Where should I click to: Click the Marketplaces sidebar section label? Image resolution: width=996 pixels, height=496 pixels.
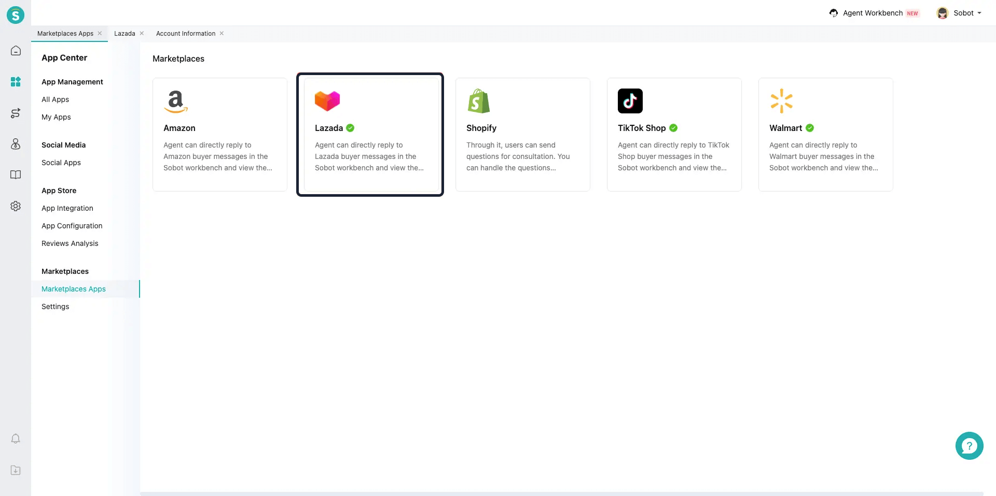point(65,271)
